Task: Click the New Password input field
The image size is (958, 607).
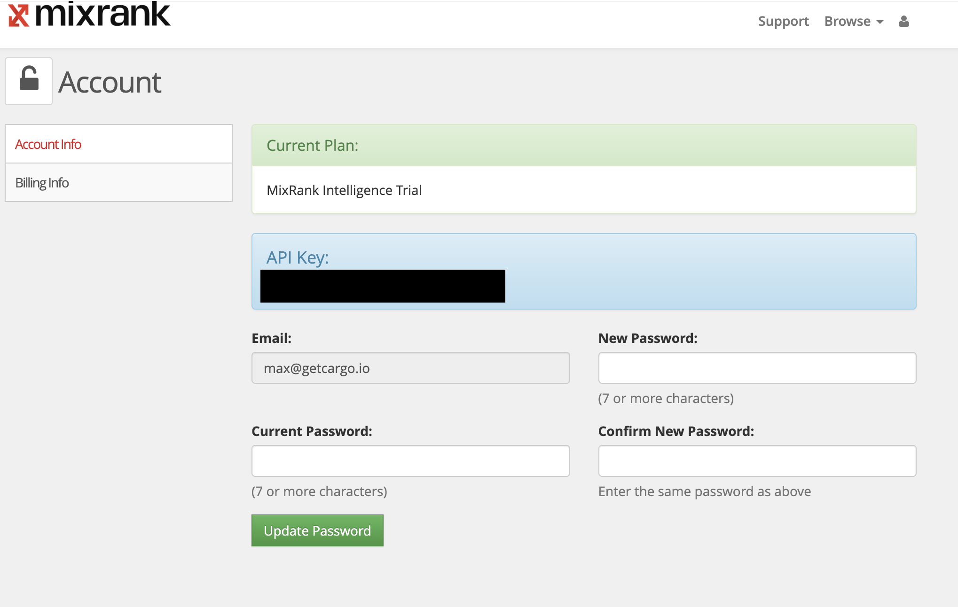Action: click(758, 367)
